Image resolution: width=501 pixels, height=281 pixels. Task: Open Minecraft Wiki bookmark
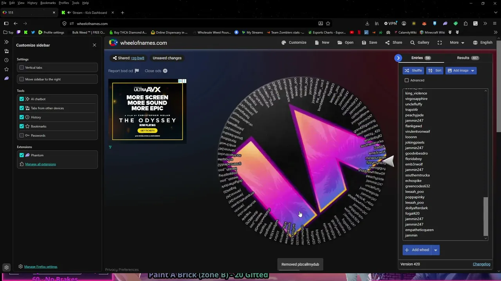click(432, 32)
